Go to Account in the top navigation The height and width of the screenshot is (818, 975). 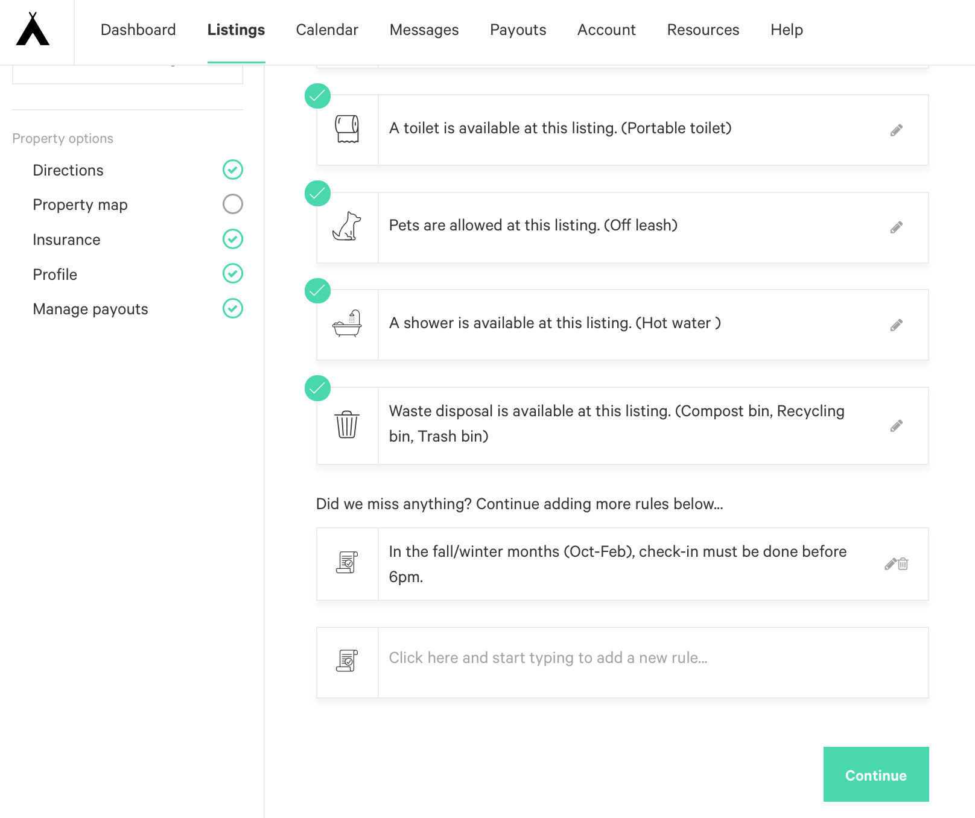606,30
